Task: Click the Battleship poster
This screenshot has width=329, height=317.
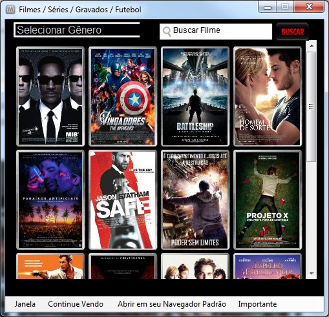Action: click(x=196, y=95)
